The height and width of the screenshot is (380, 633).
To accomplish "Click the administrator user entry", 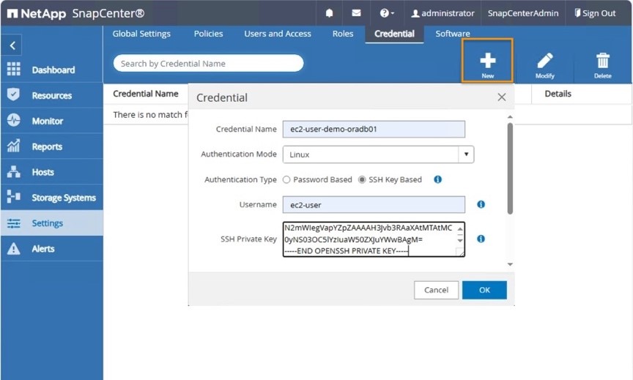I will [443, 13].
